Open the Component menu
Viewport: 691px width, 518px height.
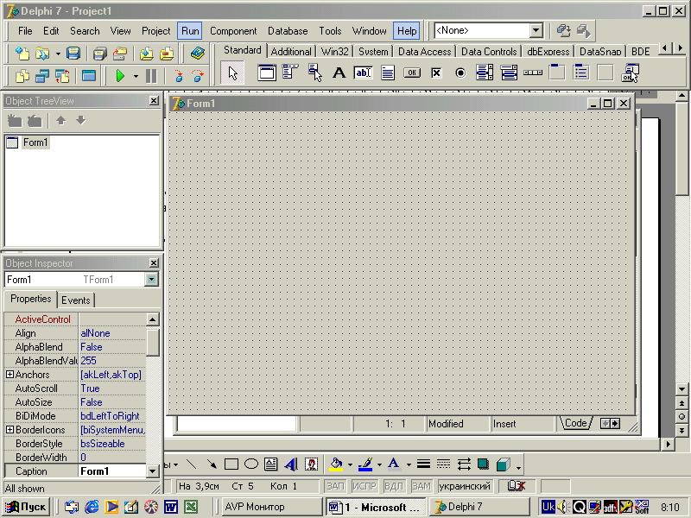coord(233,31)
